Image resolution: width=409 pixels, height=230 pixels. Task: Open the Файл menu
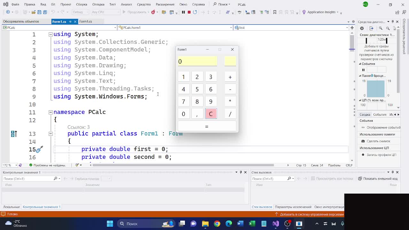coord(15,4)
